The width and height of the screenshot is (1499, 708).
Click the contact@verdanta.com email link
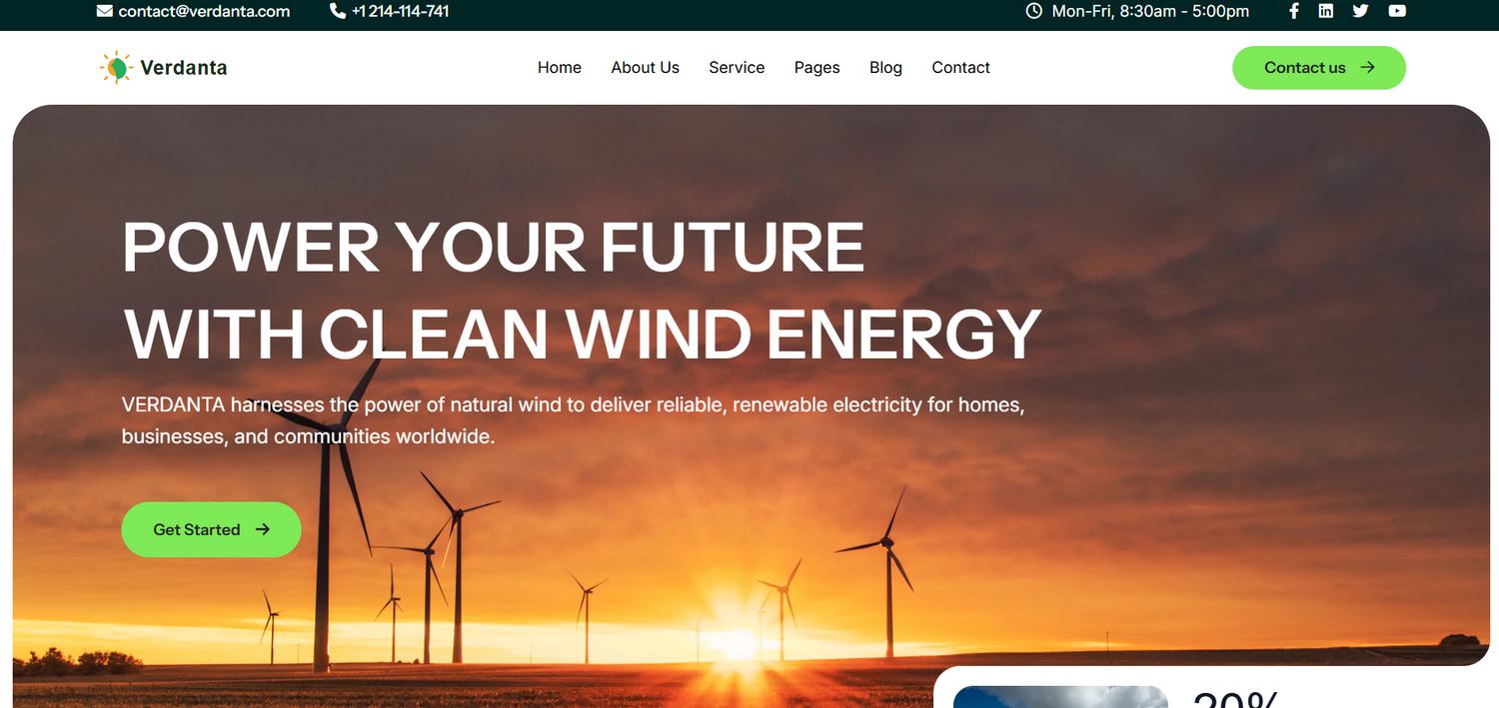(204, 11)
